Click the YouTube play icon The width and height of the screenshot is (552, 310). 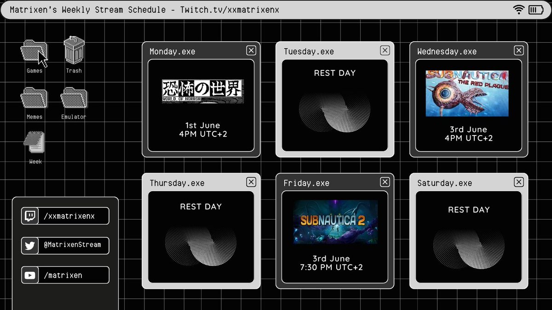coord(30,276)
